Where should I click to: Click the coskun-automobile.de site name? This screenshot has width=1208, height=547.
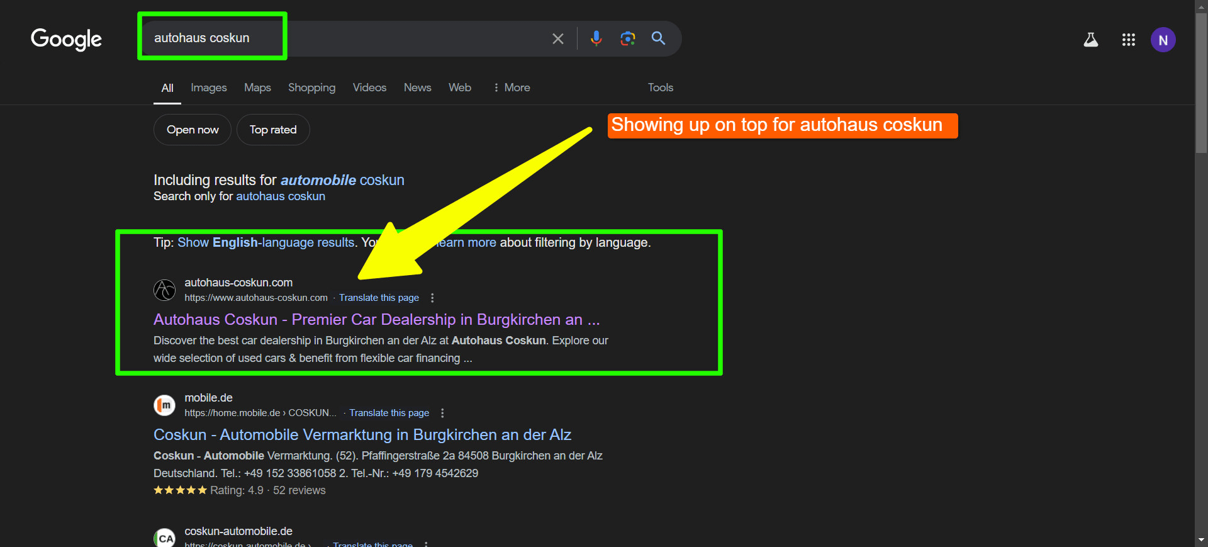click(x=238, y=531)
